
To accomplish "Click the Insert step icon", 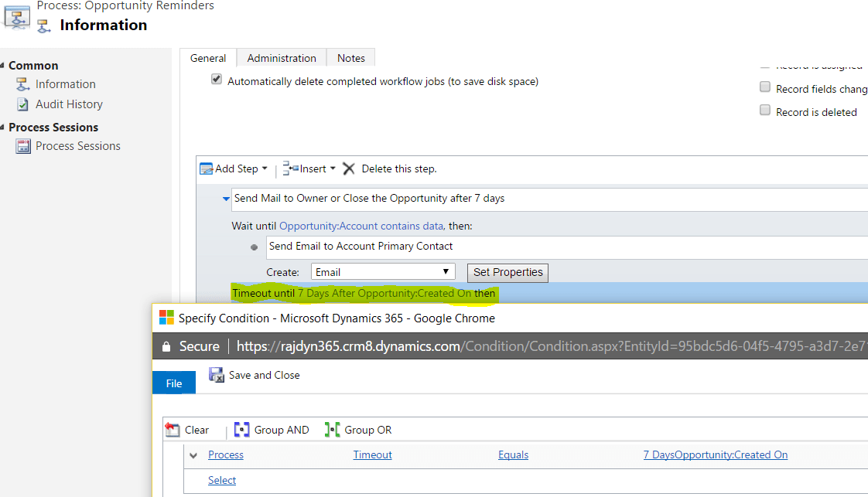I will point(291,168).
